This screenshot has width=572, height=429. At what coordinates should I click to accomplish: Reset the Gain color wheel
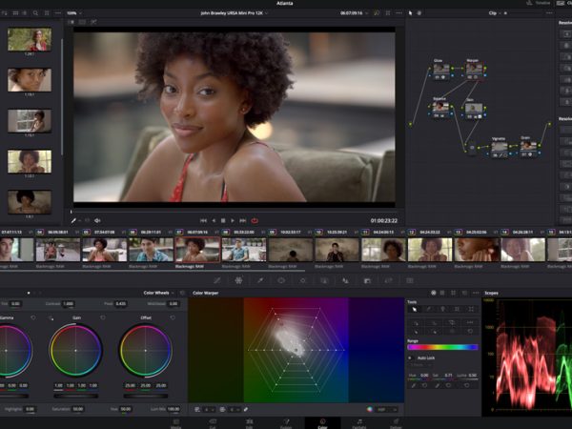(x=103, y=317)
